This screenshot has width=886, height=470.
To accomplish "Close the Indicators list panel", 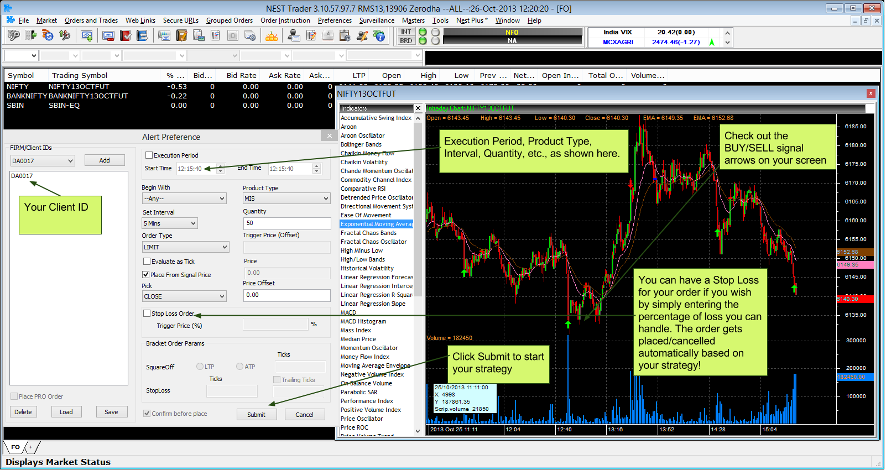I will pyautogui.click(x=418, y=108).
